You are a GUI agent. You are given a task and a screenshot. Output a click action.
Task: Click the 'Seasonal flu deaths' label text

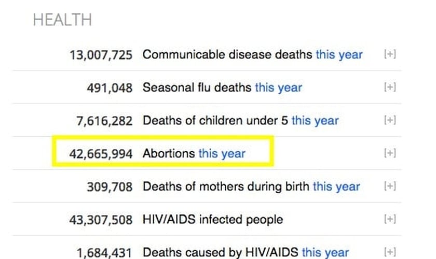coord(197,88)
